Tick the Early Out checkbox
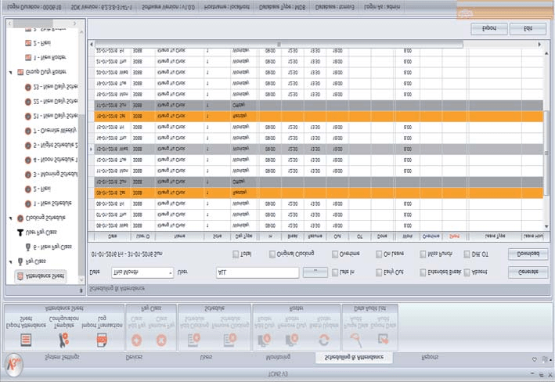The image size is (555, 382). [x=379, y=272]
